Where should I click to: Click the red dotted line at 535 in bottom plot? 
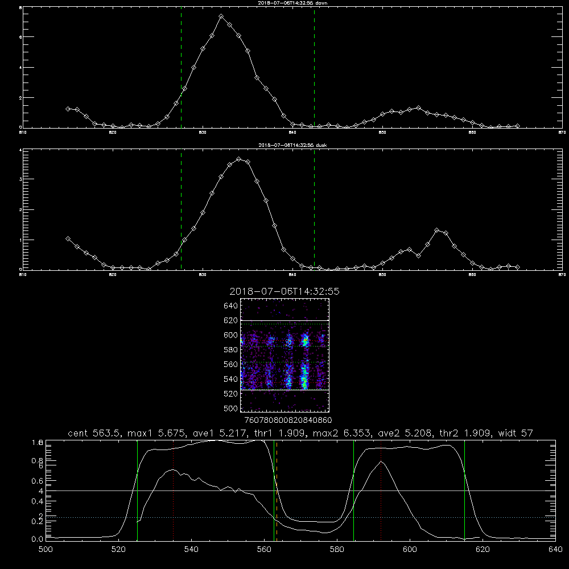point(174,490)
